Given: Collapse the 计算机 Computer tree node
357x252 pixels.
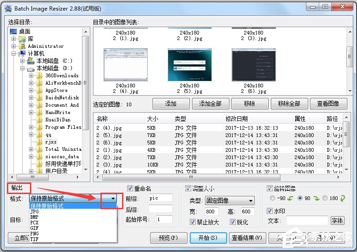Looking at the screenshot, I should [13, 54].
